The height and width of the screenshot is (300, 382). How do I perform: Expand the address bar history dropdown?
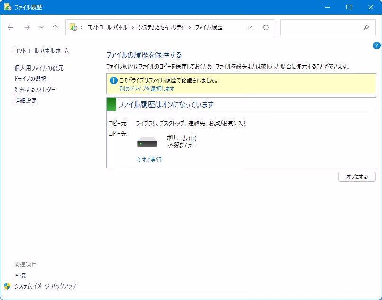point(250,27)
